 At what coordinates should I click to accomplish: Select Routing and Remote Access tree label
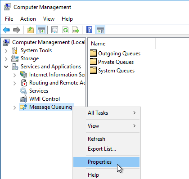pos(57,83)
